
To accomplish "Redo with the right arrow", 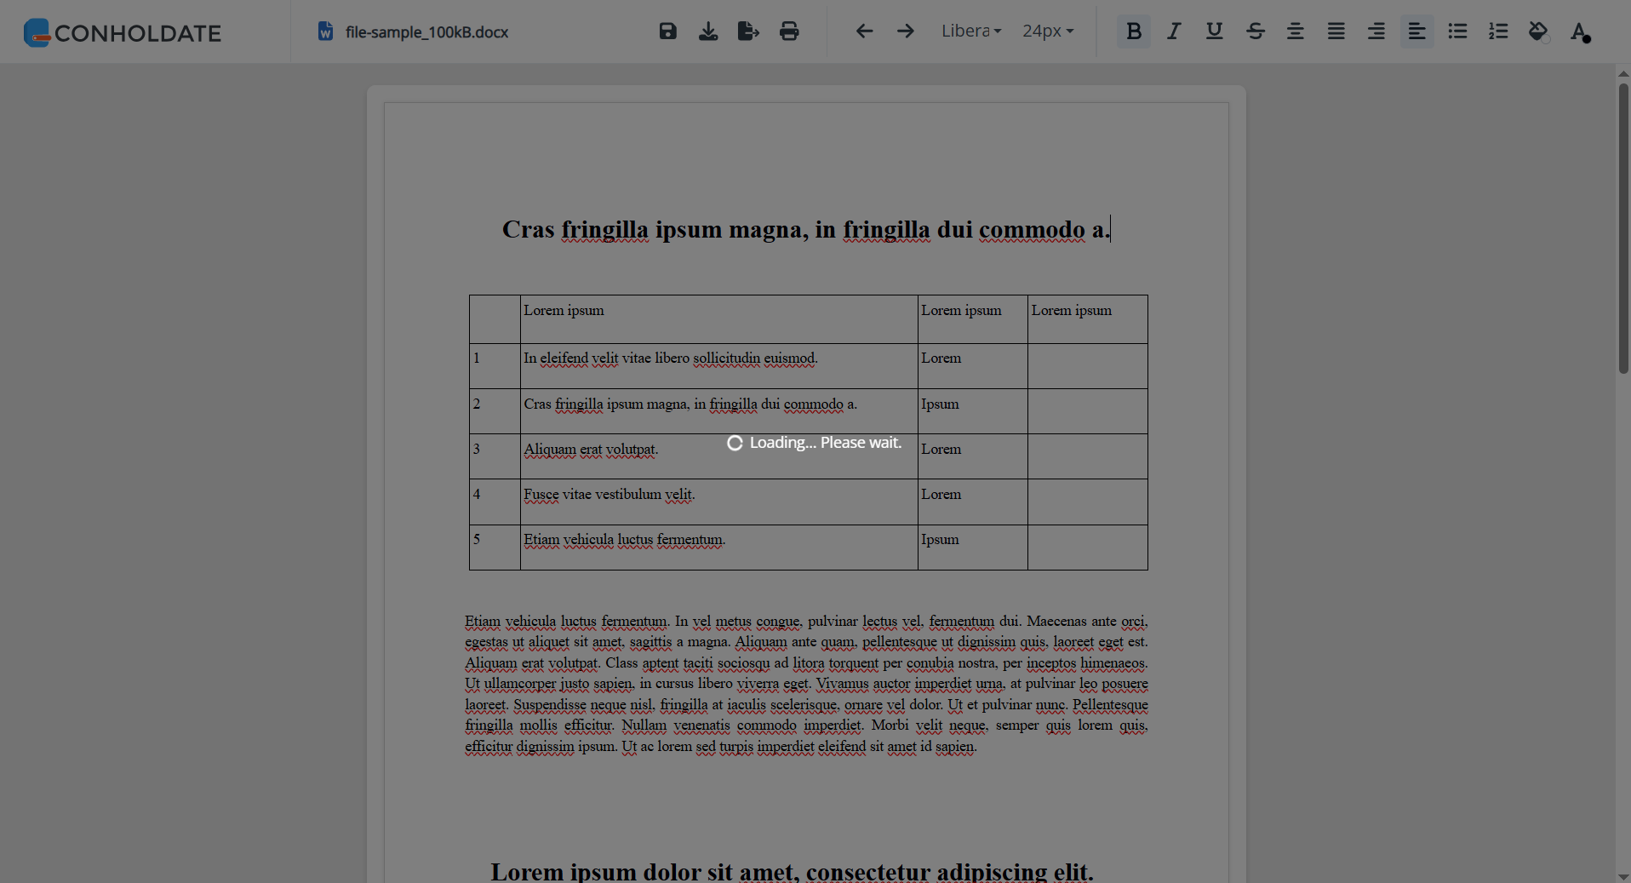I will pyautogui.click(x=906, y=32).
